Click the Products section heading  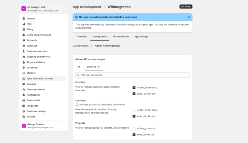pyautogui.click(x=80, y=123)
